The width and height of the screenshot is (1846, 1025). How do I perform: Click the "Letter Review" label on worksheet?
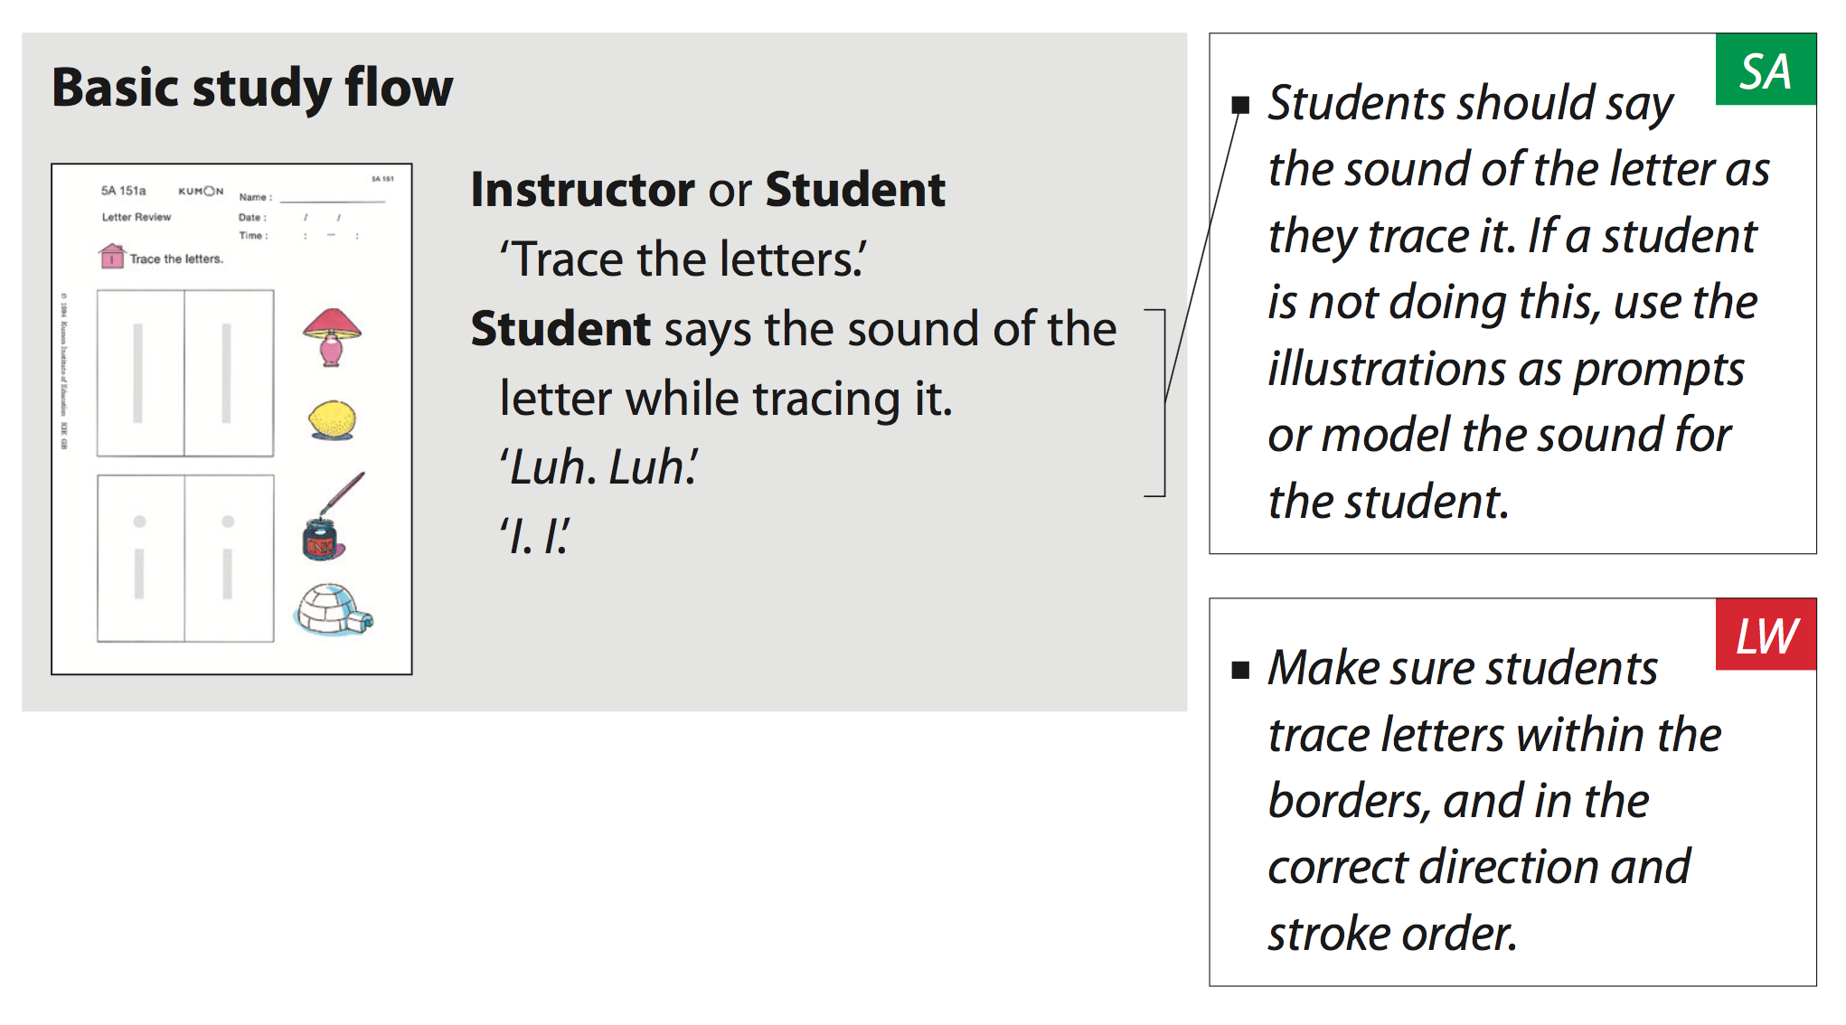[x=136, y=217]
